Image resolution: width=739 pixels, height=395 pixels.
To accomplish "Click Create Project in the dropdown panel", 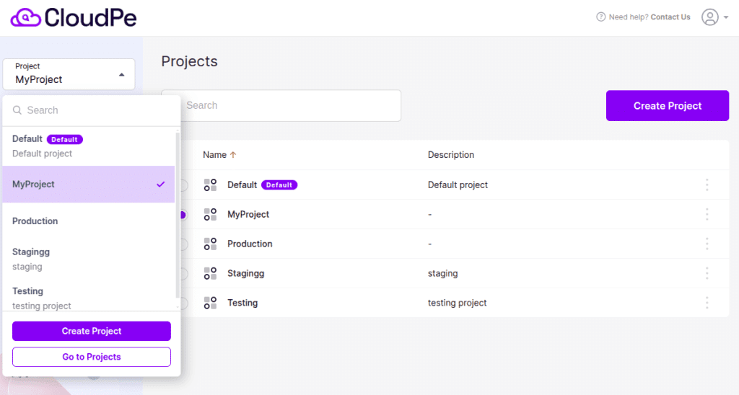I will (92, 331).
